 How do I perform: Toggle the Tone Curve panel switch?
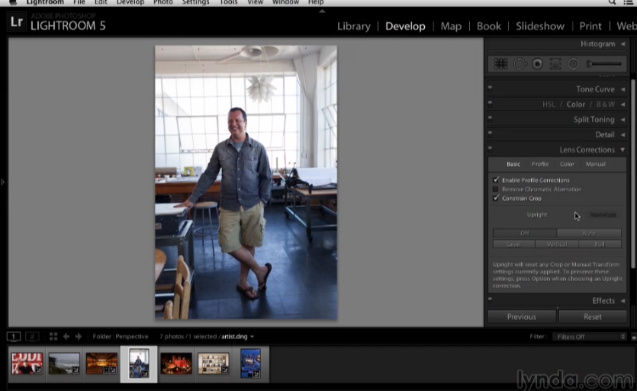(490, 88)
